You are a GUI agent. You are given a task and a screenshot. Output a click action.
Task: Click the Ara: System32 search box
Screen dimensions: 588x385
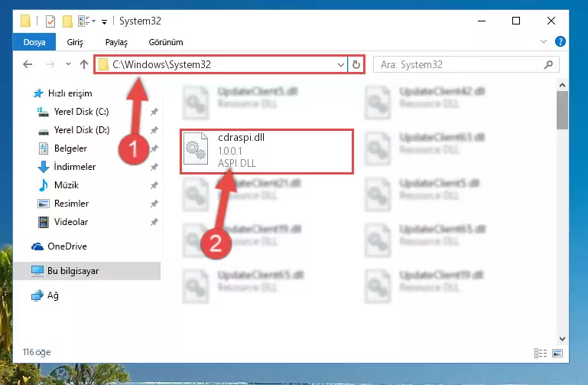coord(466,64)
